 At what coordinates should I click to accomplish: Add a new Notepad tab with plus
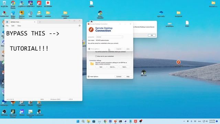pos(40,22)
